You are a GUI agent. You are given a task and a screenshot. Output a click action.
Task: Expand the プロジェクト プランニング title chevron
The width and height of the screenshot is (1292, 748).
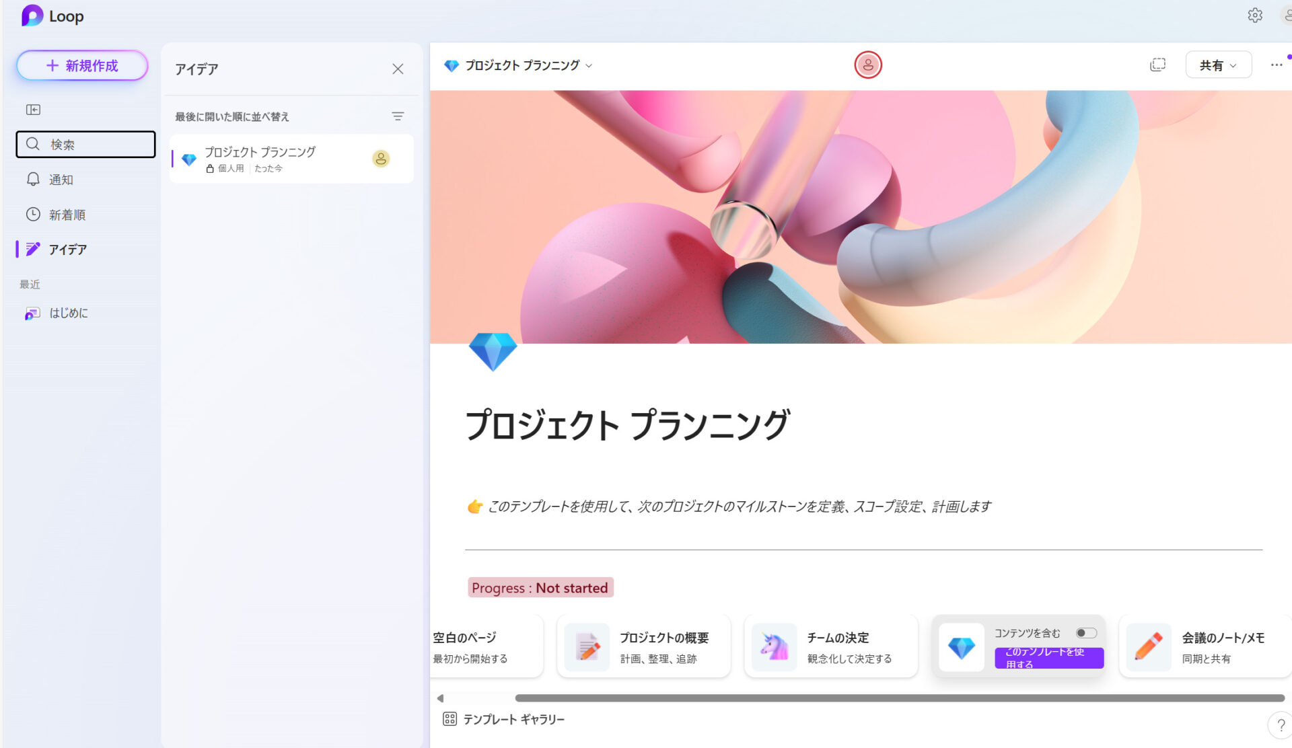(x=589, y=65)
